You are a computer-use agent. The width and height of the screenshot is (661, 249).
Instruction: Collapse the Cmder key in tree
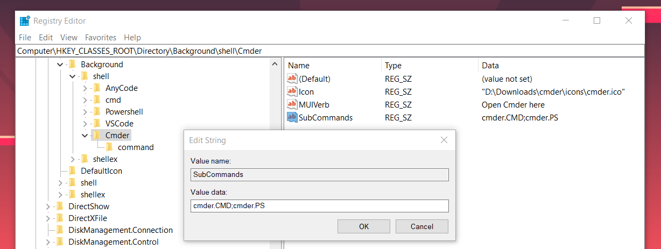point(85,136)
